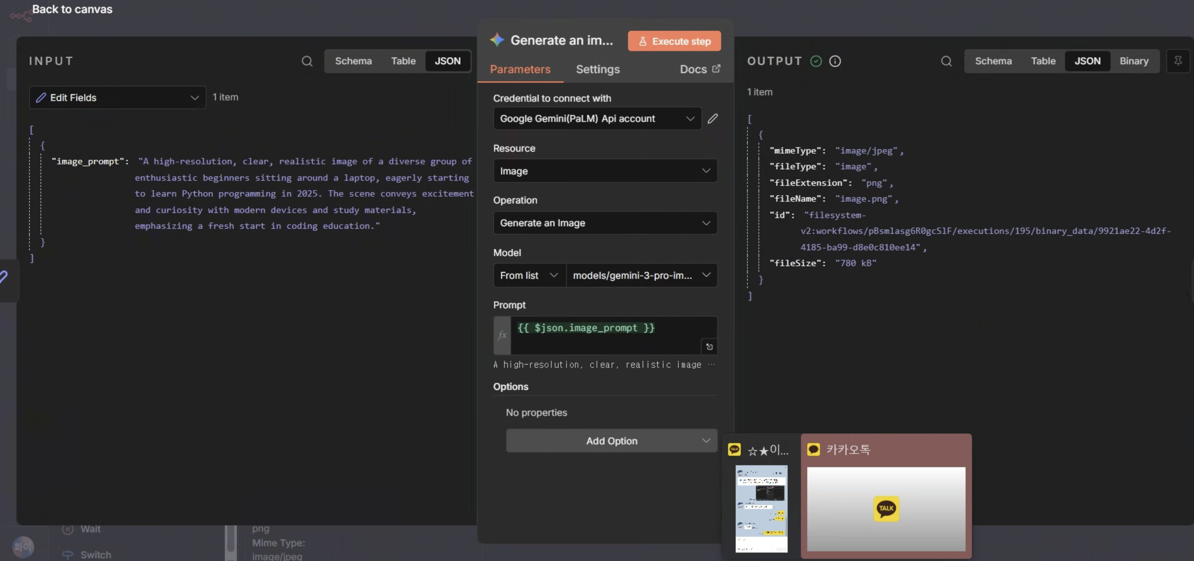Open the gemini-3-pro model selector
Image resolution: width=1194 pixels, height=561 pixels.
(641, 275)
